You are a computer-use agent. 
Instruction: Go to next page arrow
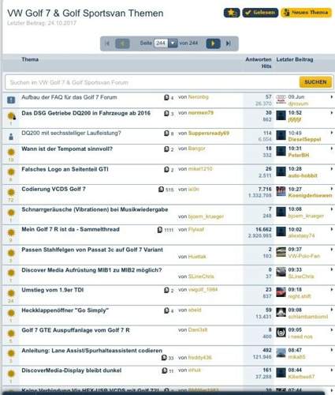213,43
